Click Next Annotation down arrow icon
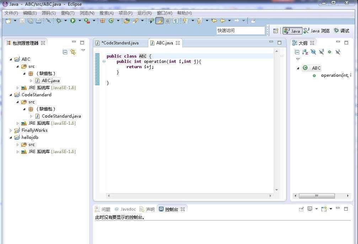 pyautogui.click(x=185, y=21)
